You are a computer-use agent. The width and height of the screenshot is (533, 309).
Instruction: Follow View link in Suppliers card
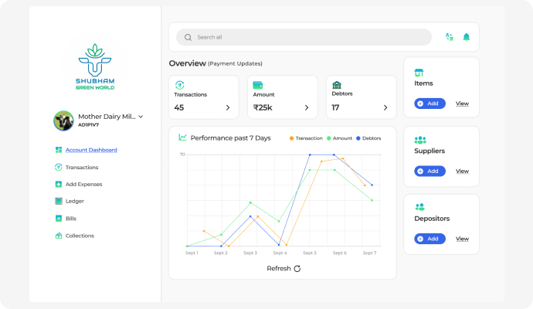point(462,171)
